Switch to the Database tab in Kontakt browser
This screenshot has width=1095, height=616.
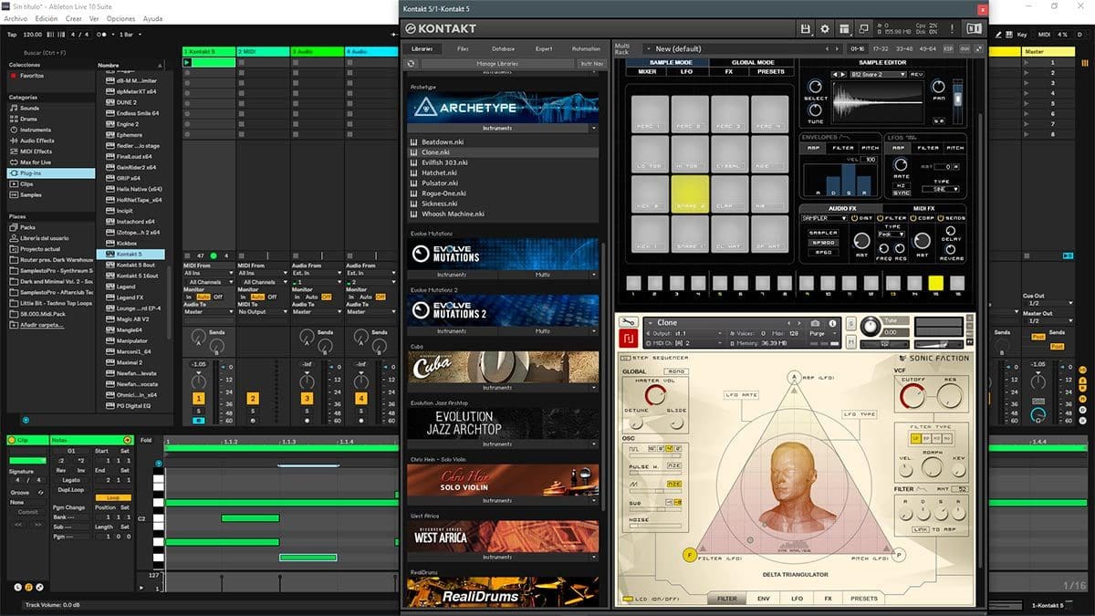503,48
